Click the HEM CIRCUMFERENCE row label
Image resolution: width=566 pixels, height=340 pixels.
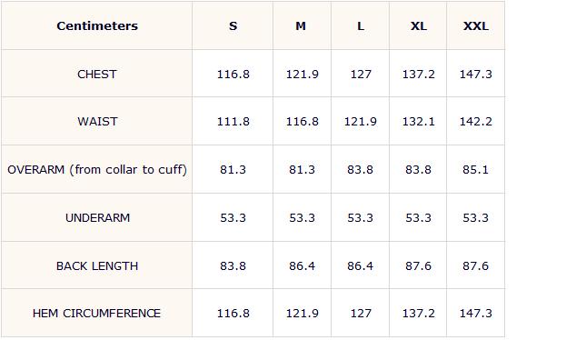96,314
